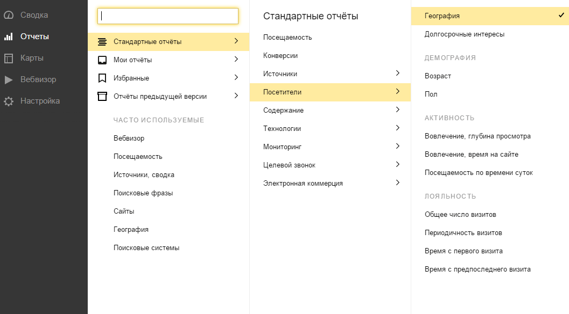Expand the Содержание submenu chevron

tap(398, 109)
